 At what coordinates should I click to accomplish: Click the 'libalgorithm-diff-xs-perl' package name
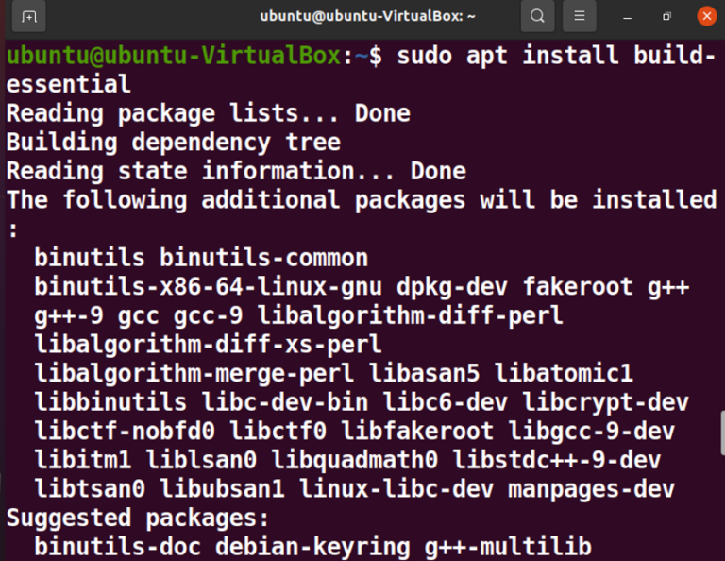pyautogui.click(x=208, y=345)
